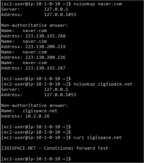The image size is (144, 163).
Task: Click the Server 127.0.0.1 line at top
Action: 34,9
